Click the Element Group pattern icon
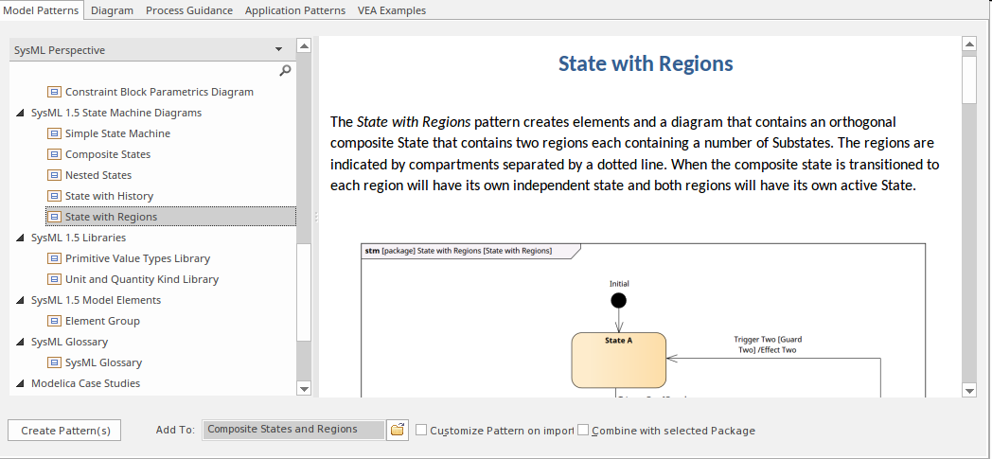This screenshot has width=992, height=459. [54, 321]
